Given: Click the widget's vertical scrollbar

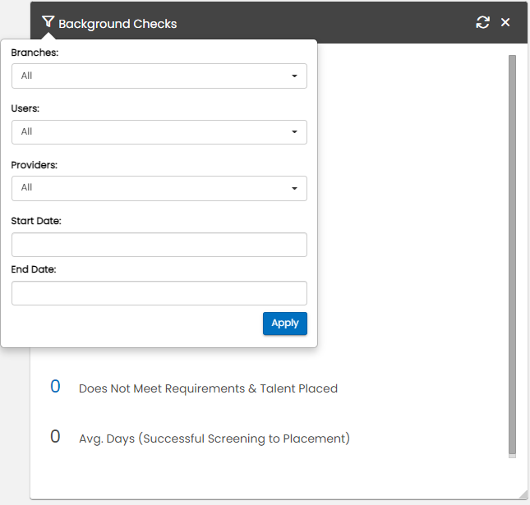Looking at the screenshot, I should point(513,256).
